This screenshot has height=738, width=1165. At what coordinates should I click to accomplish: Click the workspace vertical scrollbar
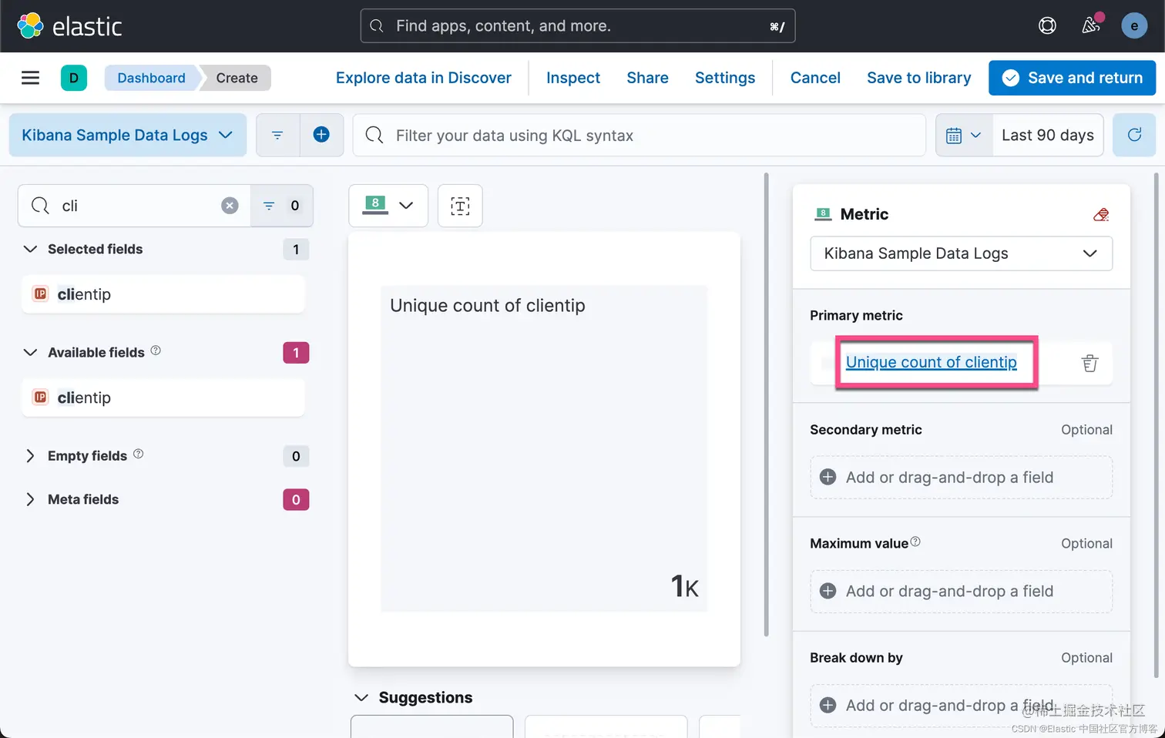(766, 404)
